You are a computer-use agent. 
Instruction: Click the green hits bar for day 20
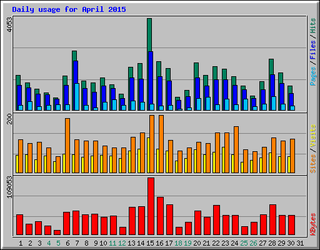[x=196, y=70]
